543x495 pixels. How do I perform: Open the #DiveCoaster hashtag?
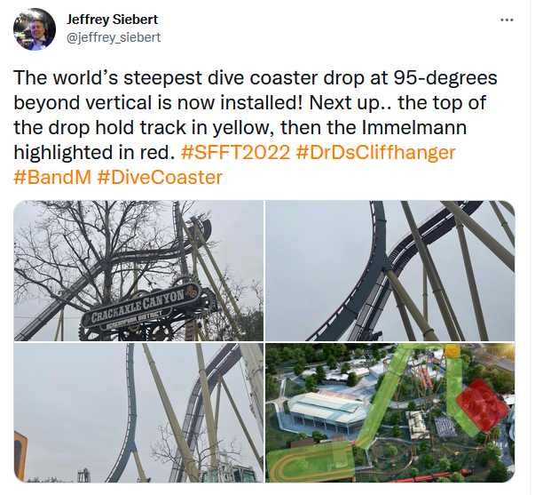coord(160,177)
